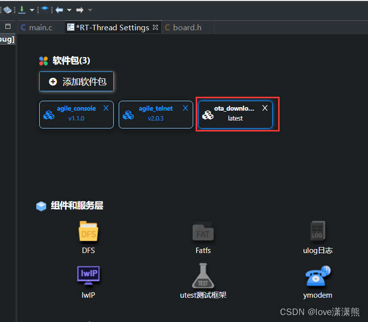
Task: Remove the agile_console package
Action: click(106, 108)
